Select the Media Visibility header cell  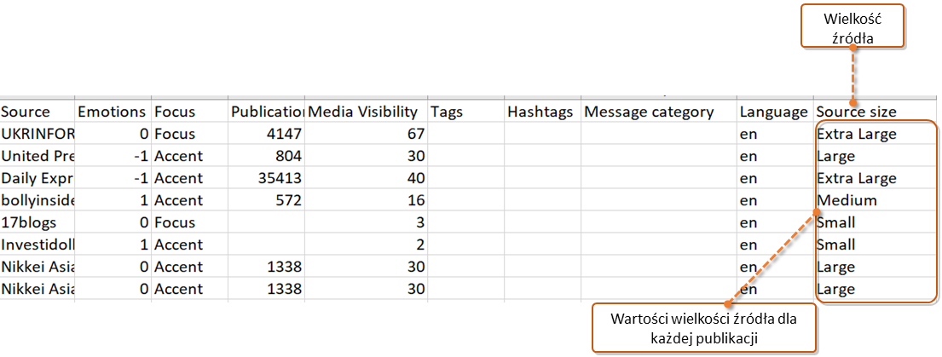pos(367,112)
